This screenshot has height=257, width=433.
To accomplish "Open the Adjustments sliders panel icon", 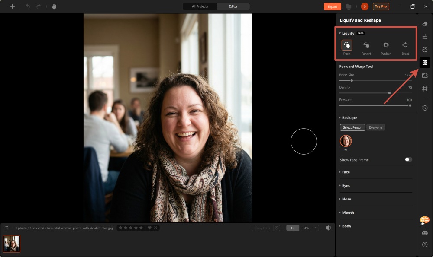I will [x=425, y=36].
